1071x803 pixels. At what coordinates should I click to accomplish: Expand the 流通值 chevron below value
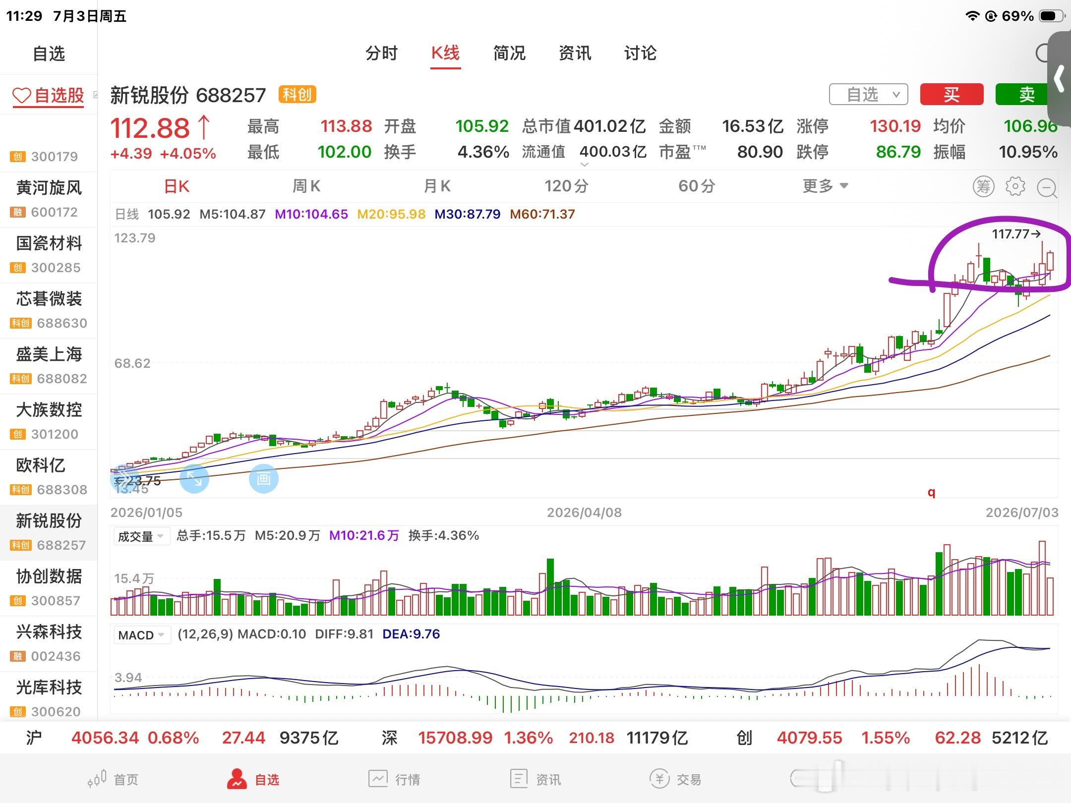[585, 164]
